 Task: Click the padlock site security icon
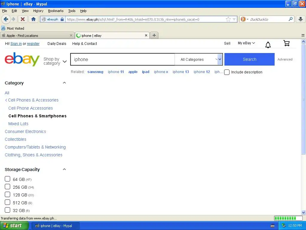62,19
